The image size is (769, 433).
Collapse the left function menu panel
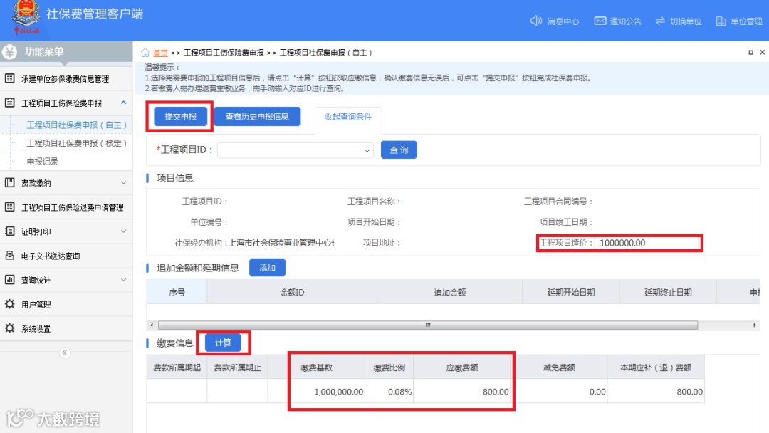[65, 353]
